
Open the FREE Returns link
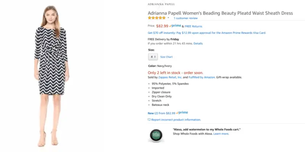point(193,26)
